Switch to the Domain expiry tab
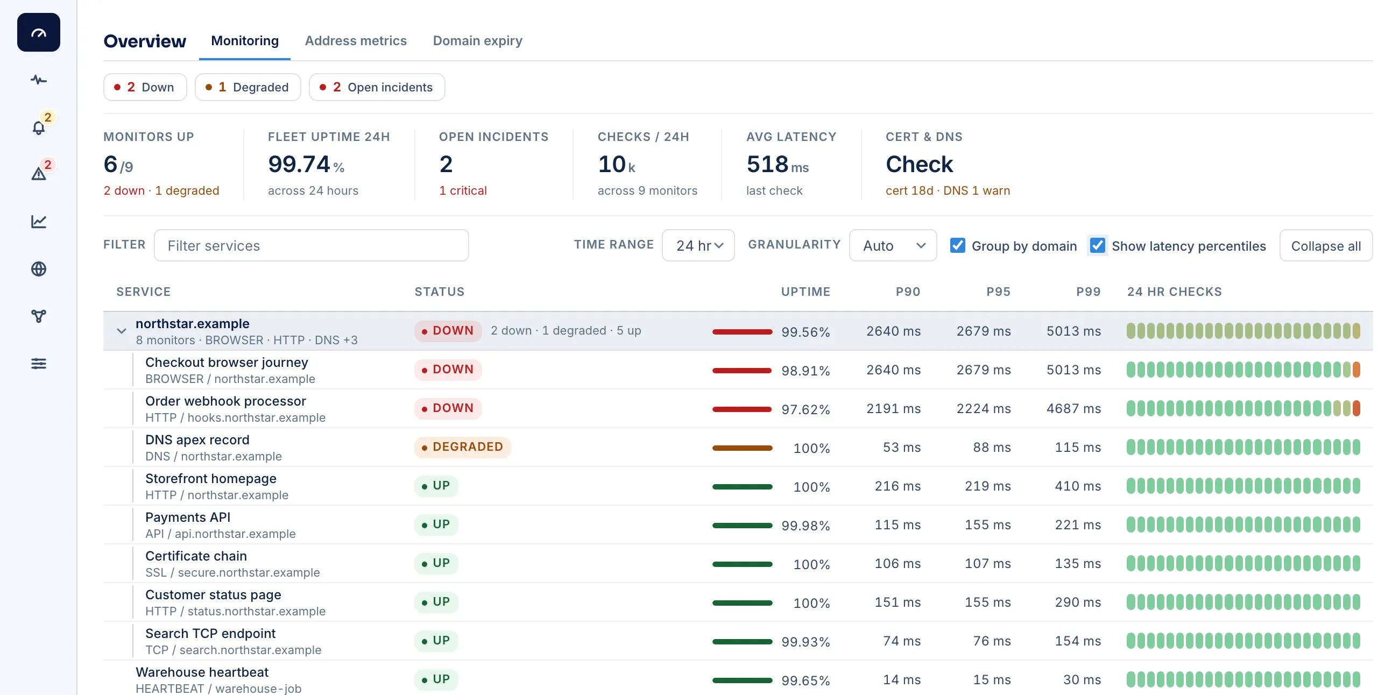The width and height of the screenshot is (1399, 695). pos(477,41)
